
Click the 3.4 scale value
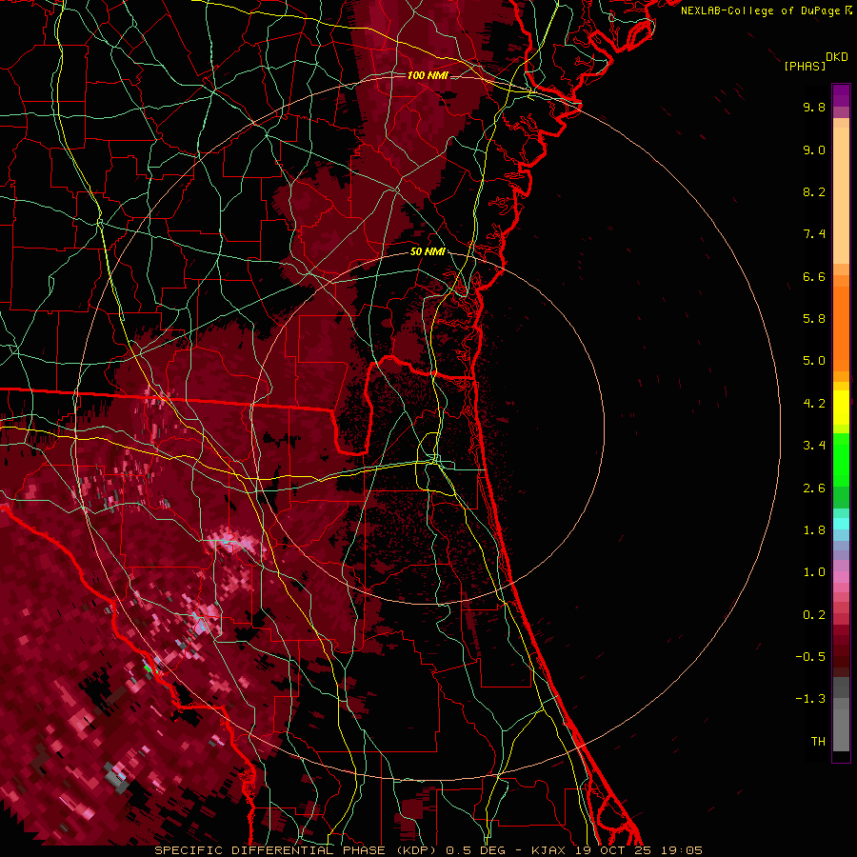[x=814, y=446]
